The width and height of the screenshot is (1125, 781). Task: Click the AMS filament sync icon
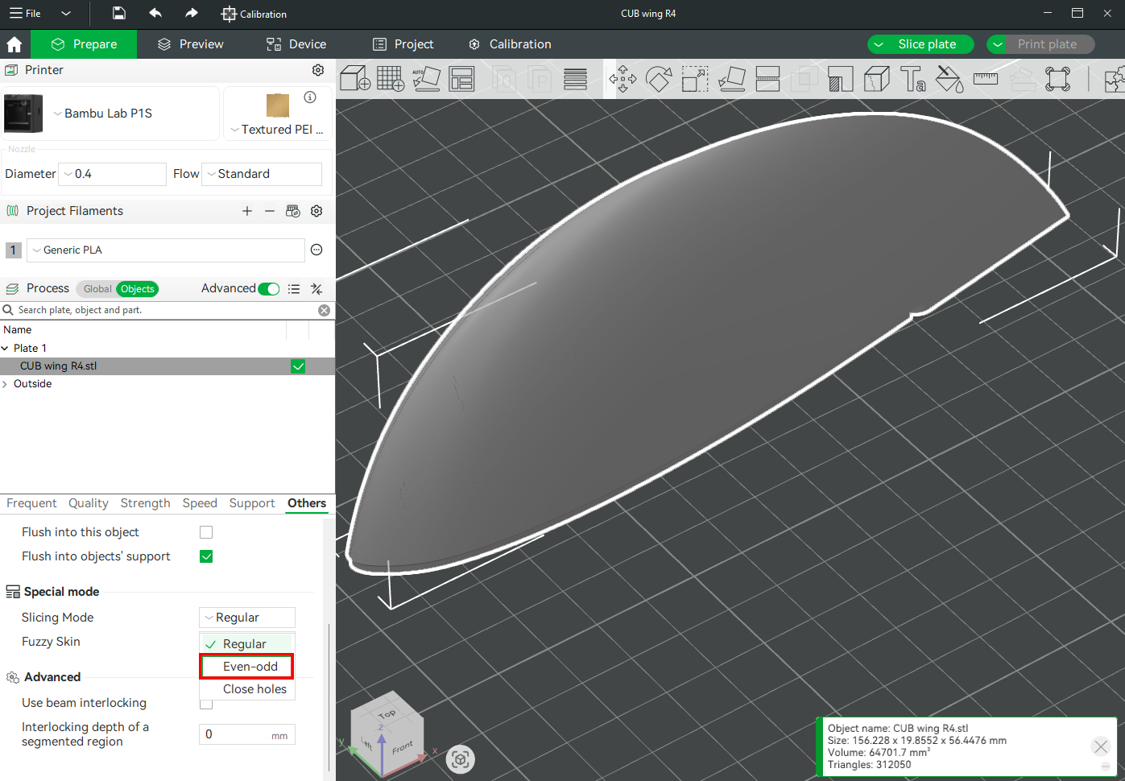pyautogui.click(x=293, y=211)
